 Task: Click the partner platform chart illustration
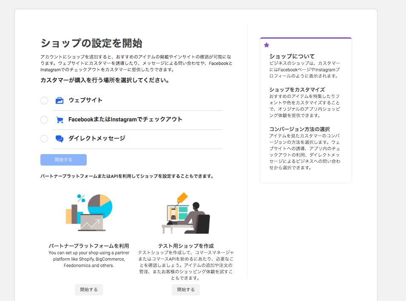click(89, 213)
